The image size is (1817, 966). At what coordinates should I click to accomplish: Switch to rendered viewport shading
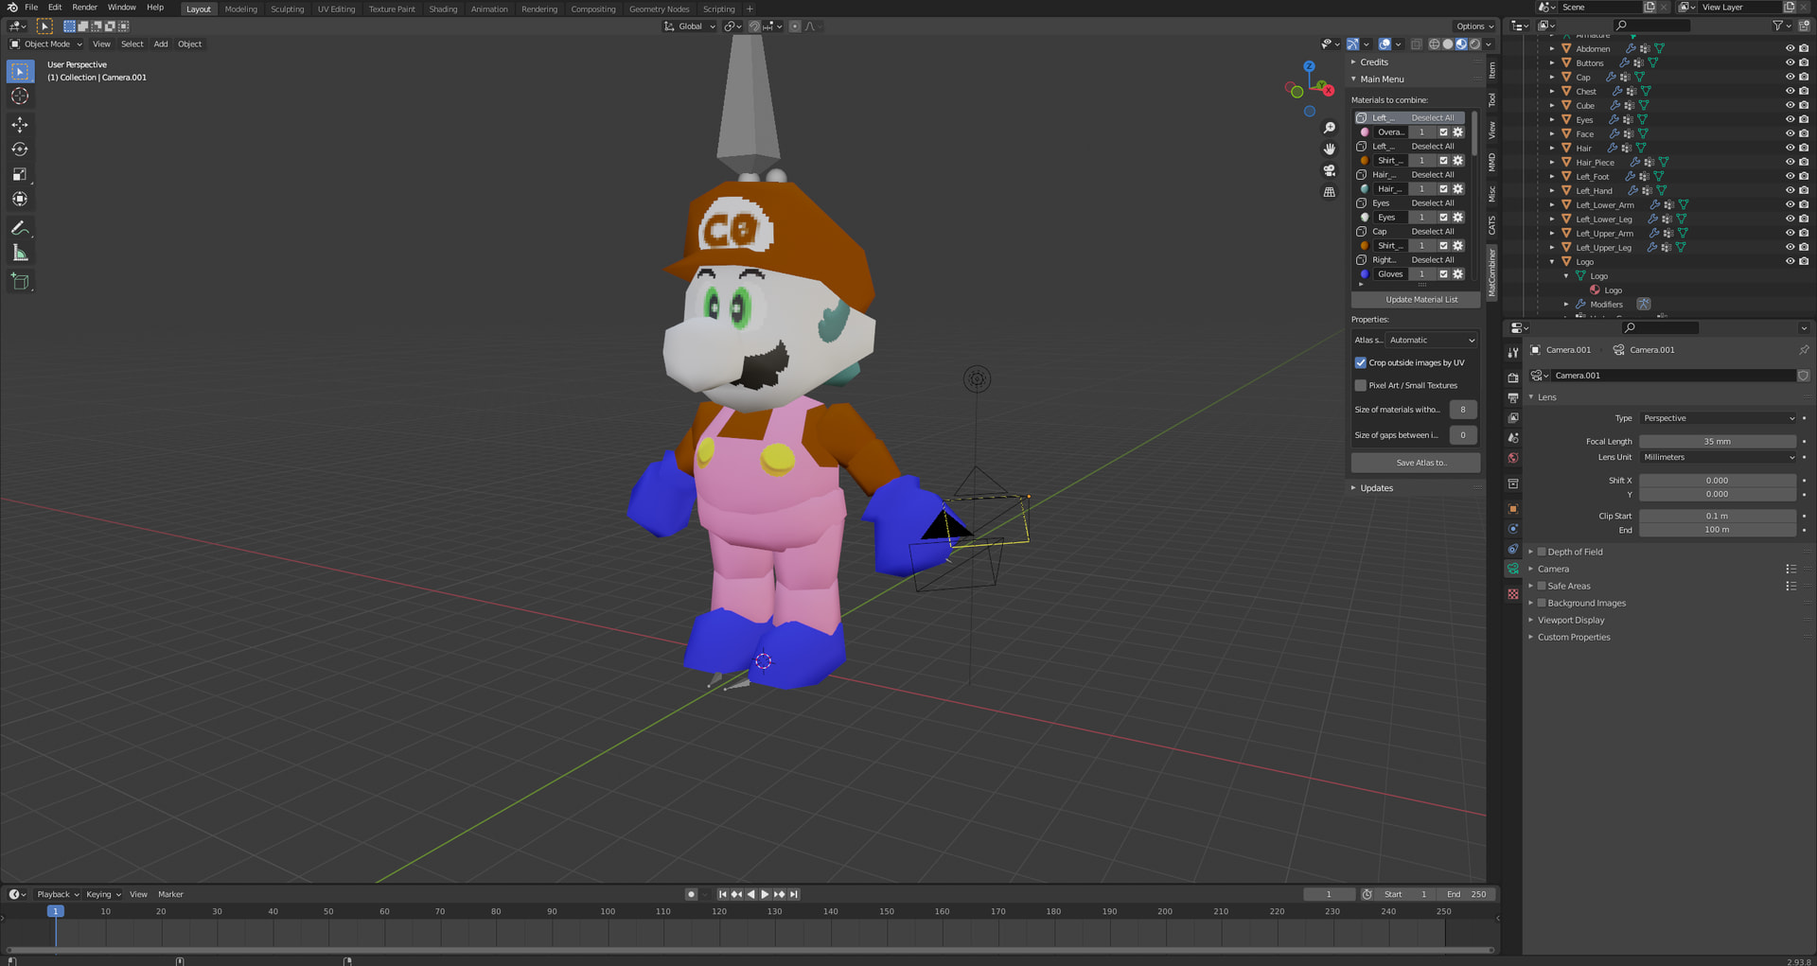pos(1475,44)
